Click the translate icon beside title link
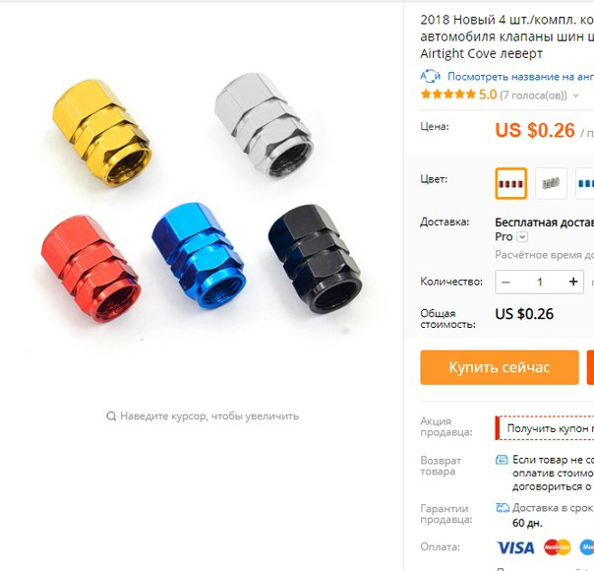594x571 pixels. (x=430, y=77)
